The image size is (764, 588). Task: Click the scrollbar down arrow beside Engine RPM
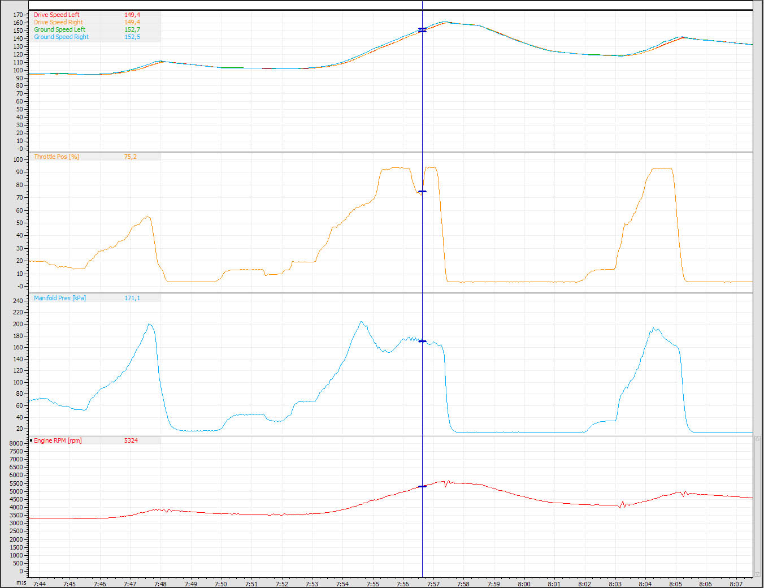[x=757, y=574]
